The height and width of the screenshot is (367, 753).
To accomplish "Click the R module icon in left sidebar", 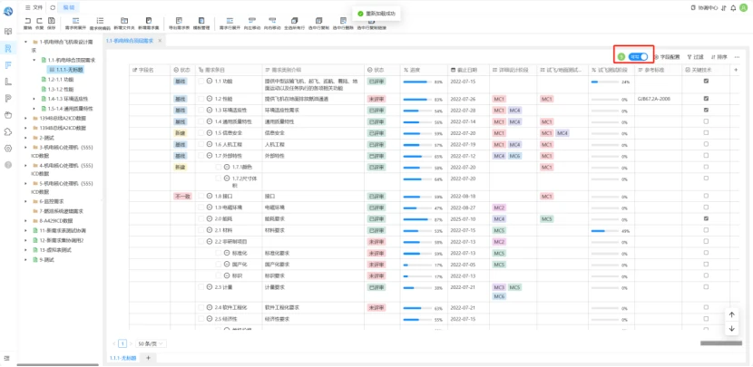I will 7,48.
